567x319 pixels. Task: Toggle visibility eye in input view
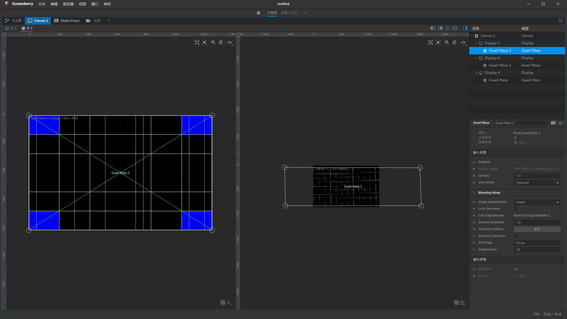pos(229,43)
